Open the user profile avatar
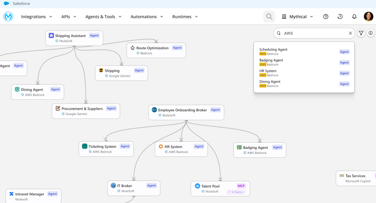Image resolution: width=376 pixels, height=203 pixels. coord(368,17)
